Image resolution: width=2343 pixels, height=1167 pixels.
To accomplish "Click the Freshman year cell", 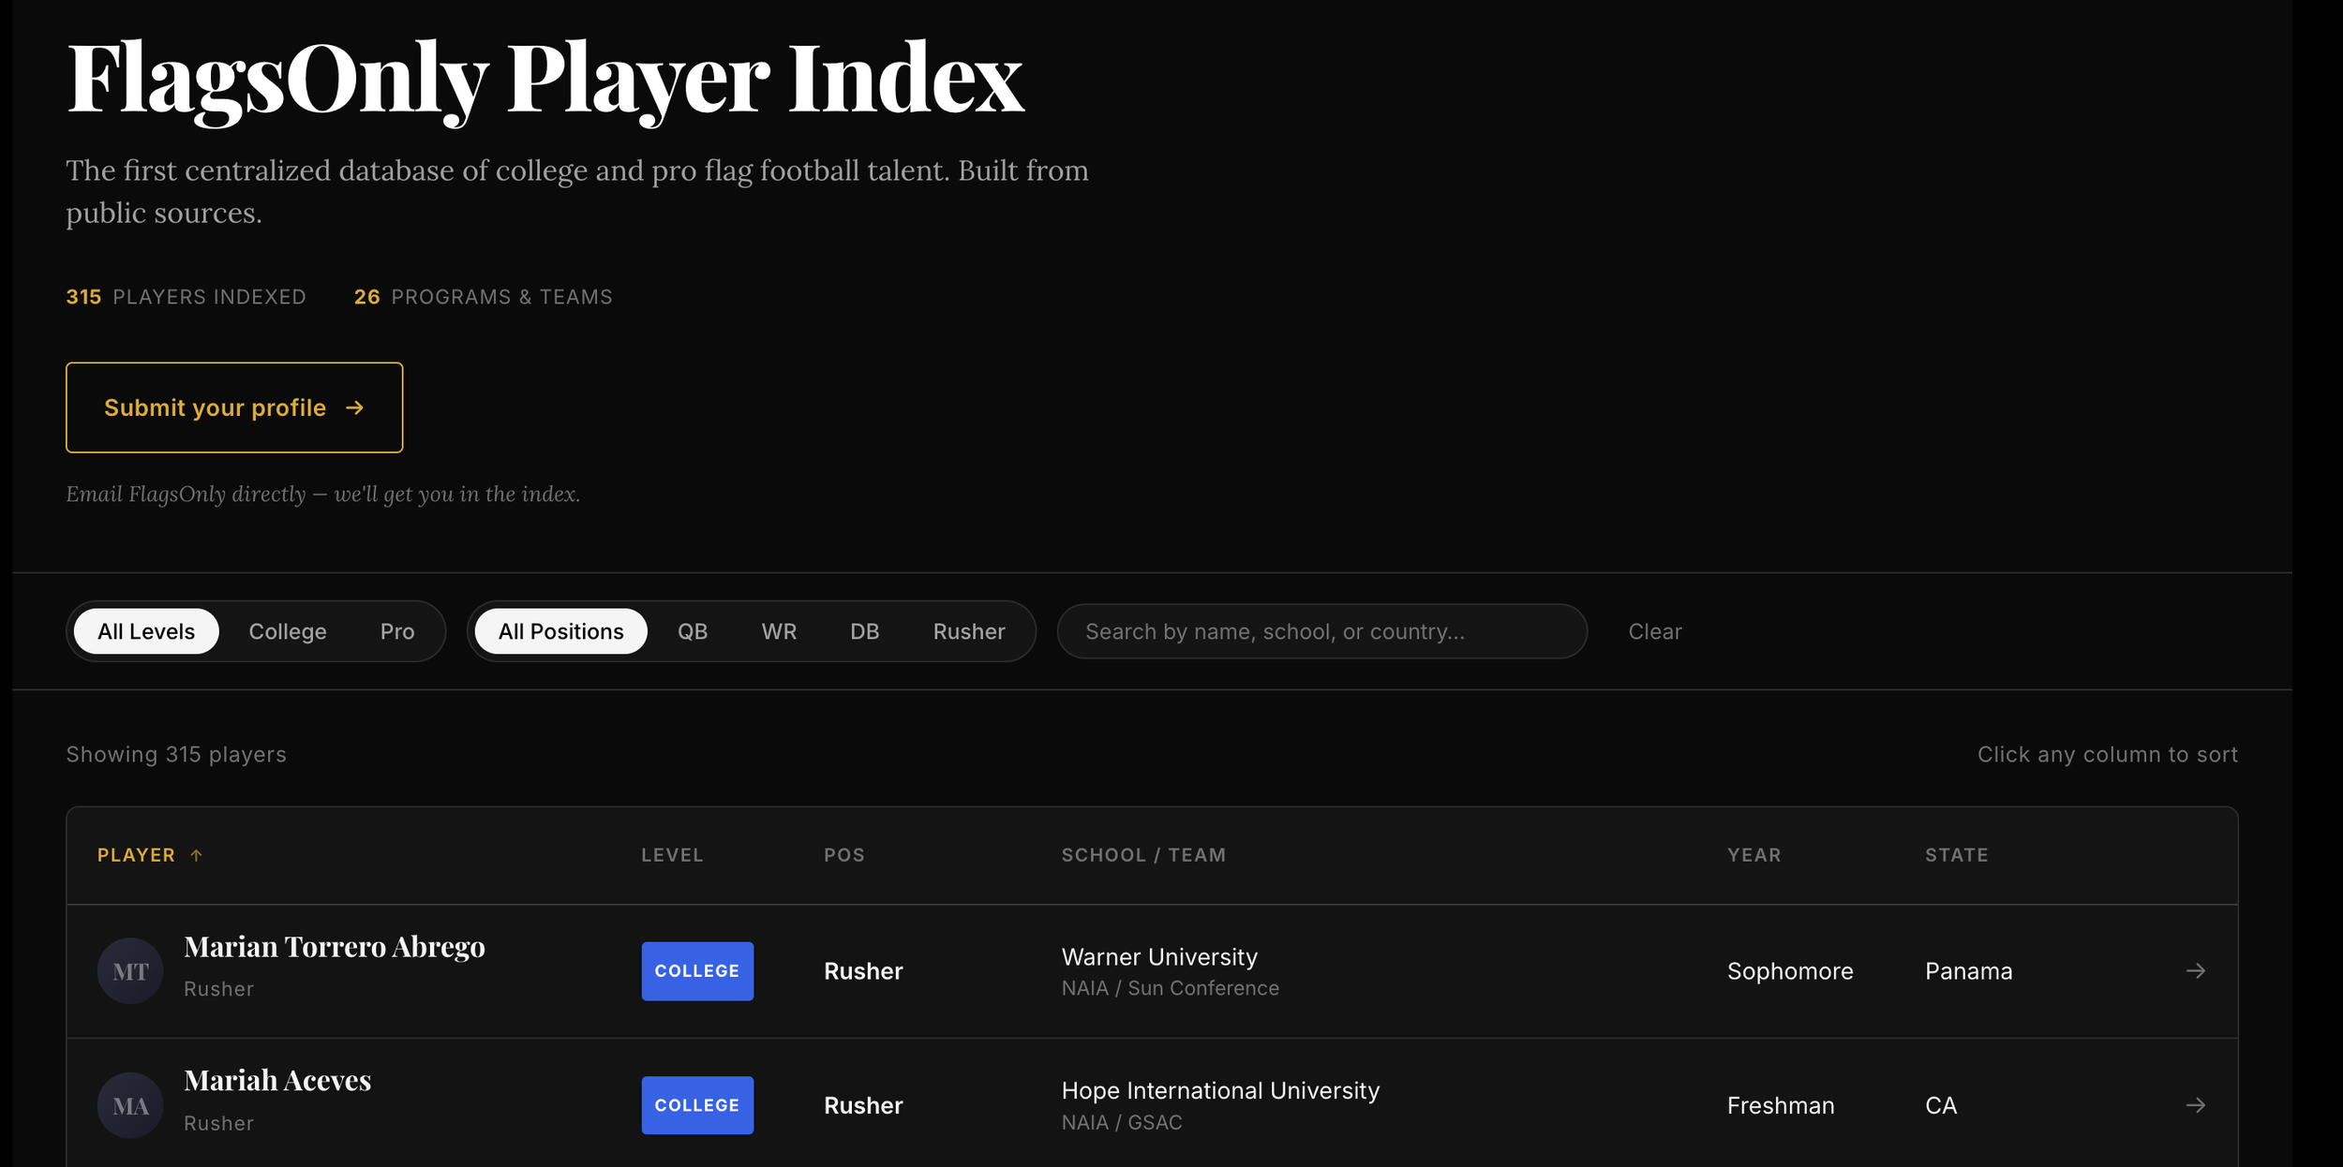I will (x=1781, y=1105).
